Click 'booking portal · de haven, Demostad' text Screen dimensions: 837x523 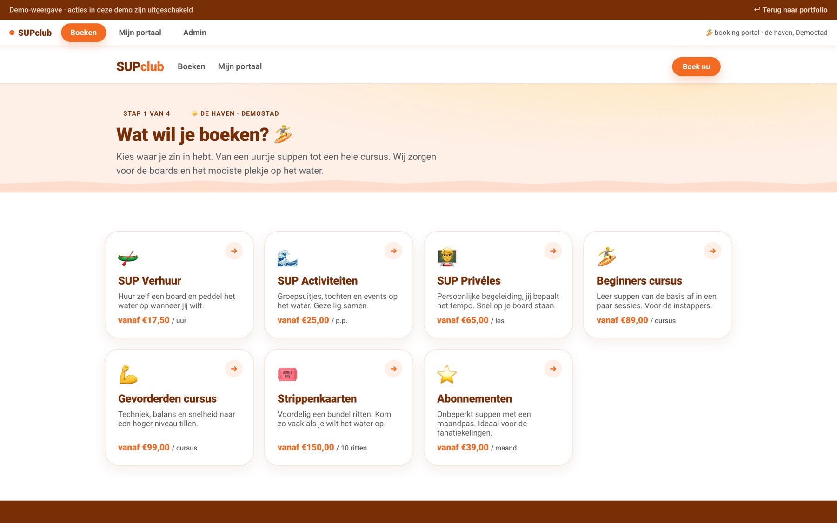[771, 33]
